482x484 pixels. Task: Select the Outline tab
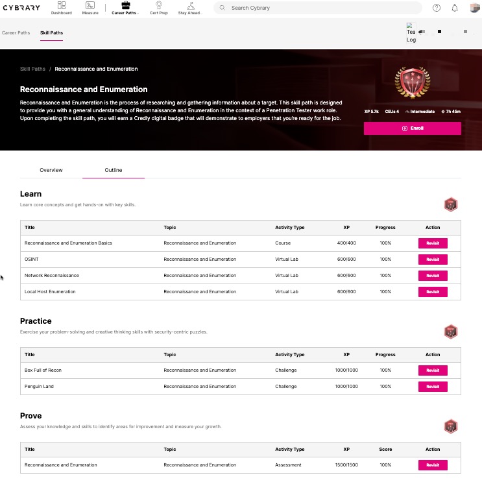pyautogui.click(x=114, y=170)
